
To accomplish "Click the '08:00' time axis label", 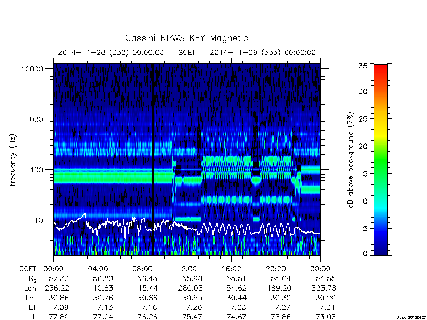I will click(x=143, y=269).
